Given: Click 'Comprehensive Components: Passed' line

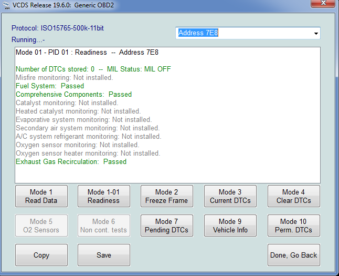Looking at the screenshot, I should click(x=73, y=95).
